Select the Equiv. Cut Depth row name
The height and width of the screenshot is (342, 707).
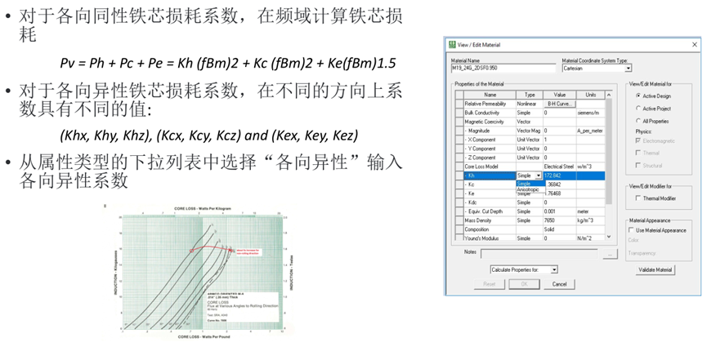(x=490, y=211)
